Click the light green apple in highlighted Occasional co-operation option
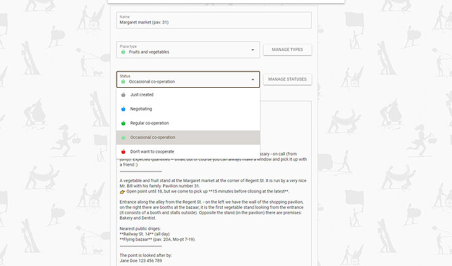This screenshot has width=452, height=266. (x=123, y=138)
